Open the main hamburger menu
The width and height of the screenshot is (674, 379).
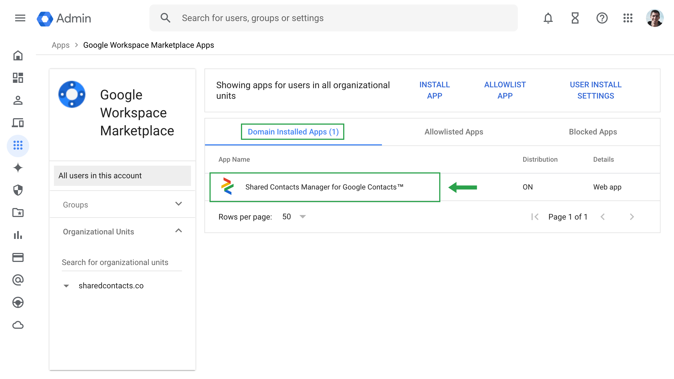click(20, 18)
